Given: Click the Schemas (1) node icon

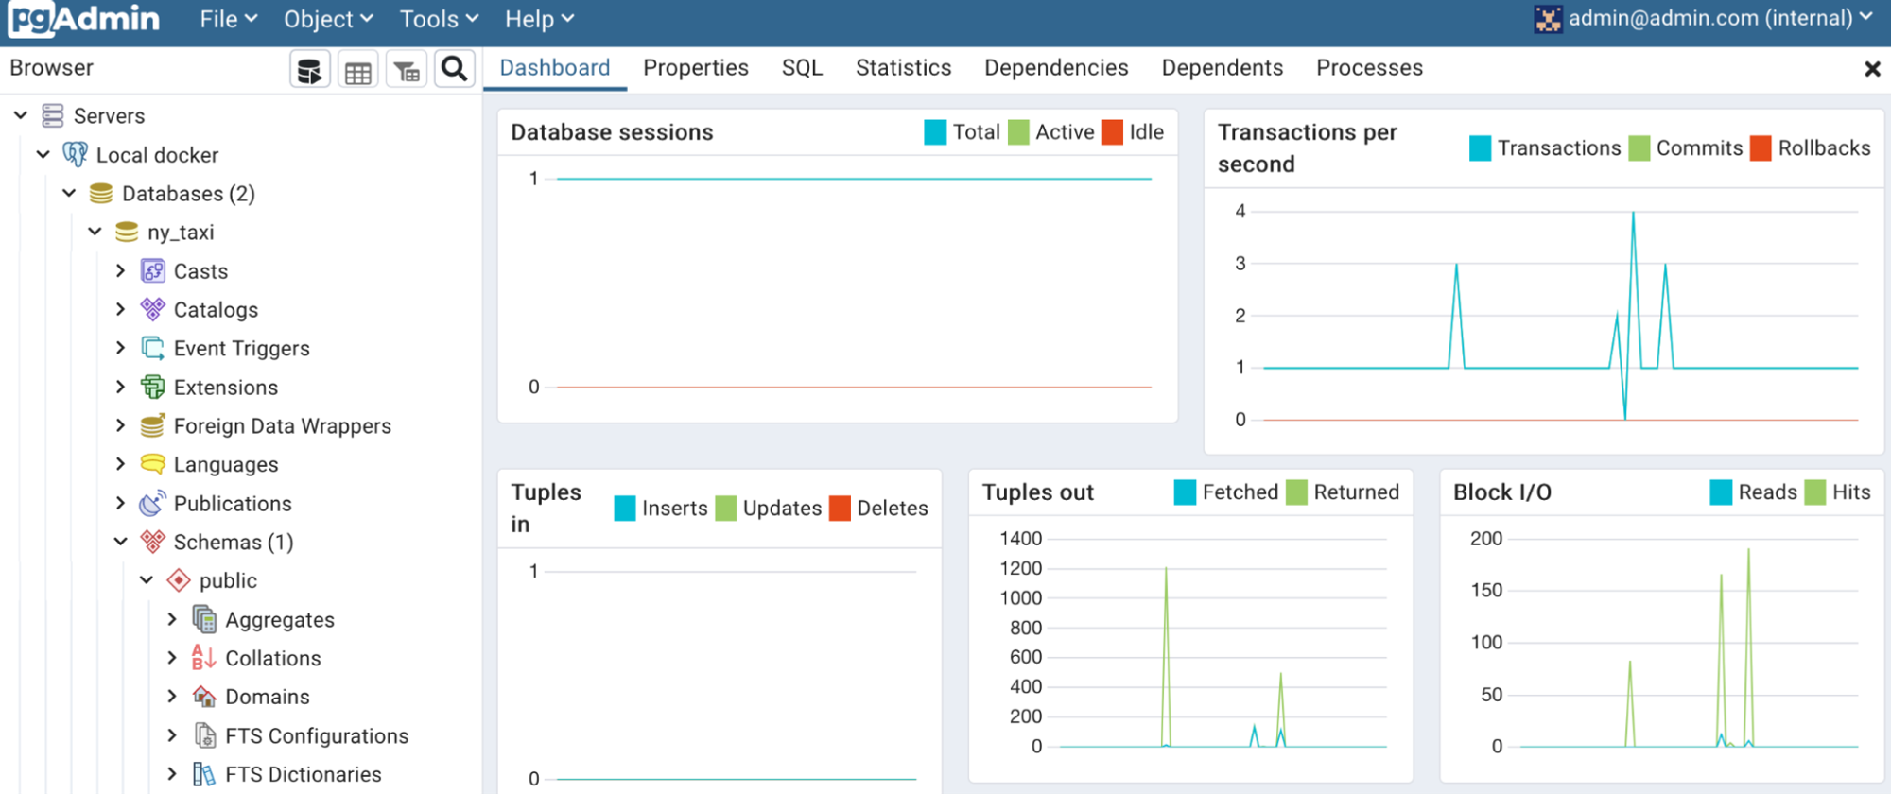Looking at the screenshot, I should (152, 542).
